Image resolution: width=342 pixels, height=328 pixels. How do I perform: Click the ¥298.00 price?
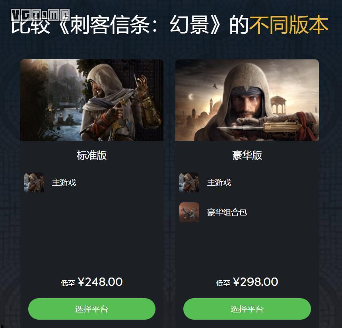point(256,282)
